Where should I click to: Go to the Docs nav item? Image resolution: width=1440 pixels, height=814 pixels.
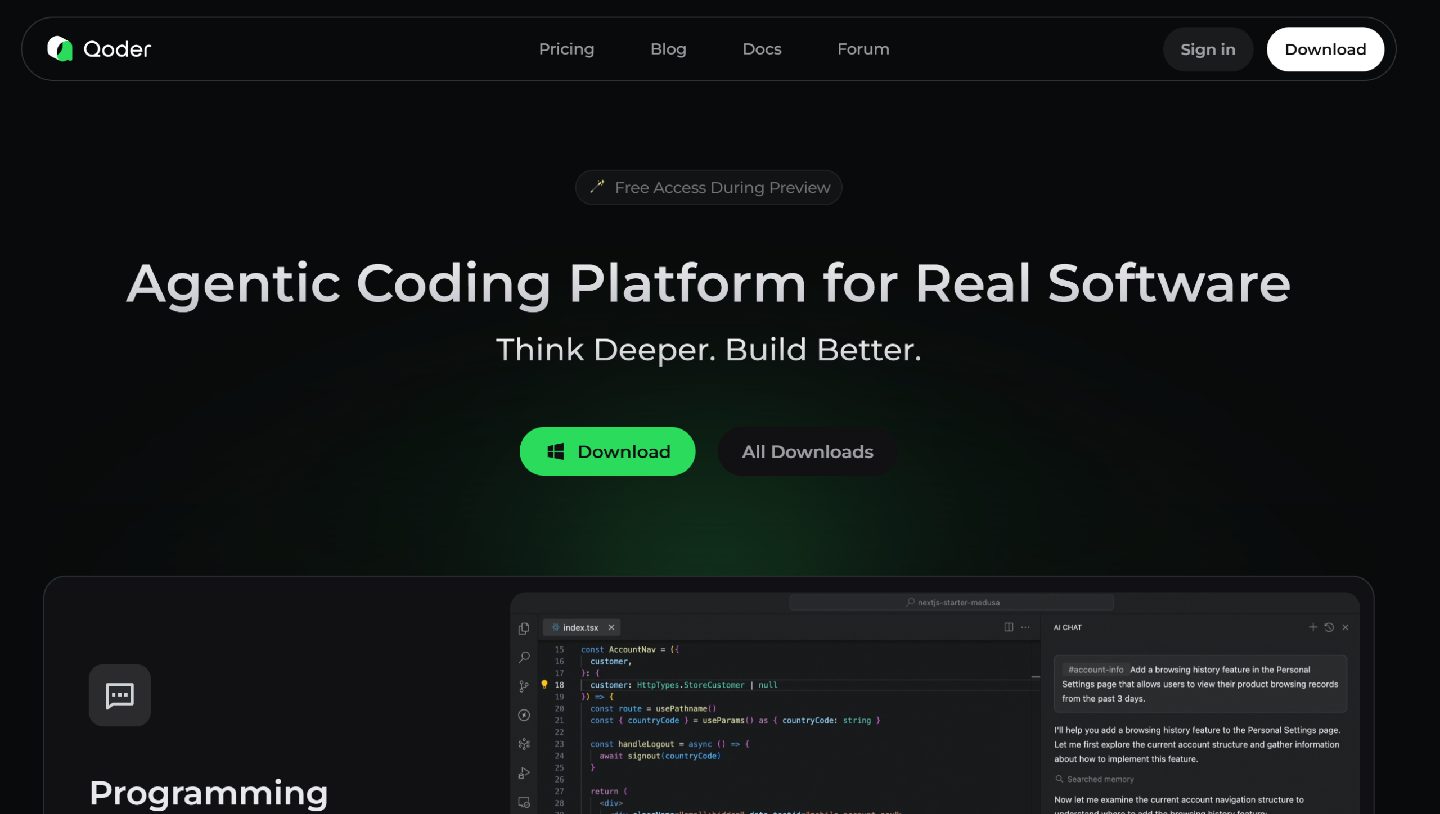click(x=762, y=49)
